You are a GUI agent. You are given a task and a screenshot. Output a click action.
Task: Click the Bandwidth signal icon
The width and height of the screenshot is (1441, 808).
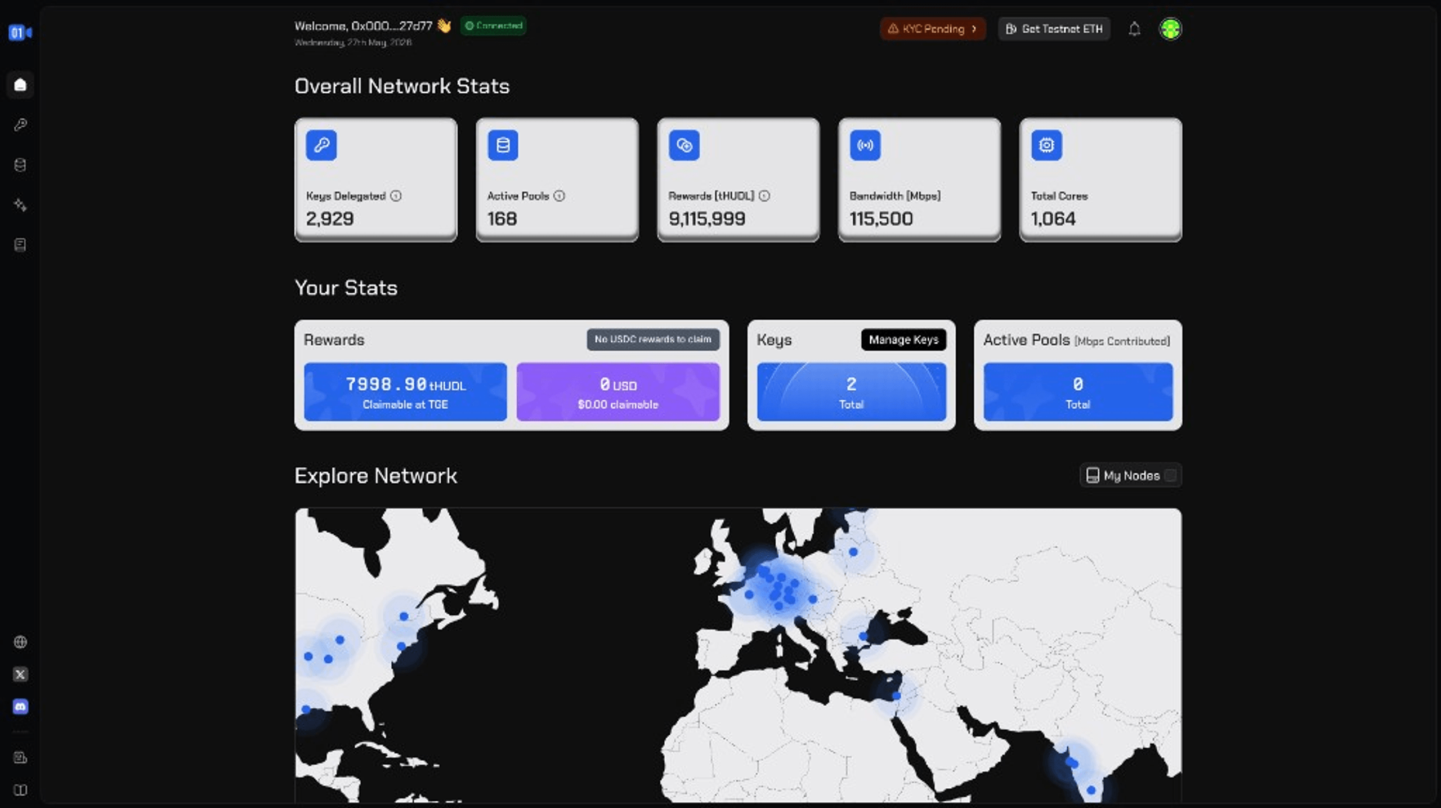coord(865,145)
